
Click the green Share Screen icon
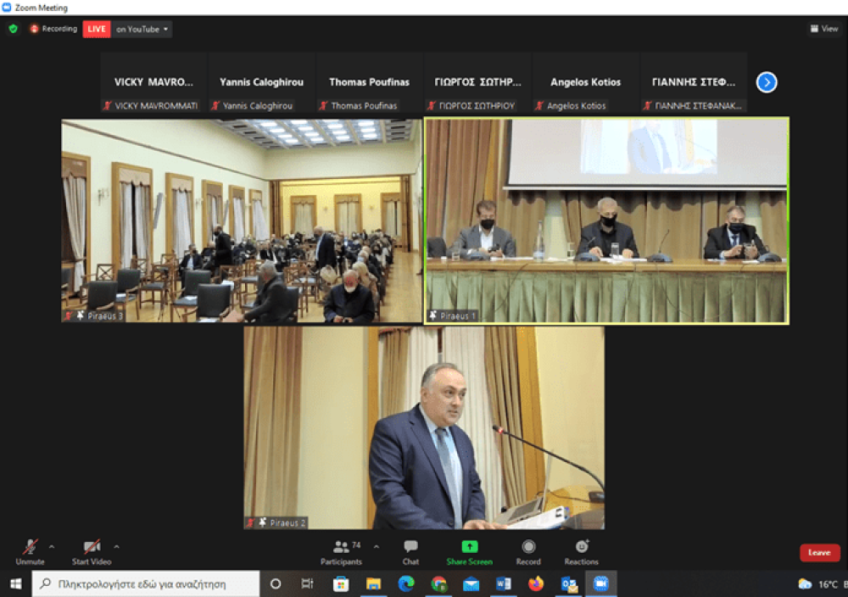click(470, 546)
